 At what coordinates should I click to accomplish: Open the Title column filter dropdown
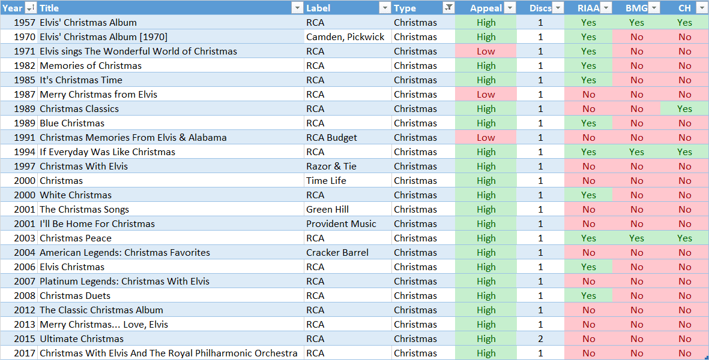click(297, 8)
